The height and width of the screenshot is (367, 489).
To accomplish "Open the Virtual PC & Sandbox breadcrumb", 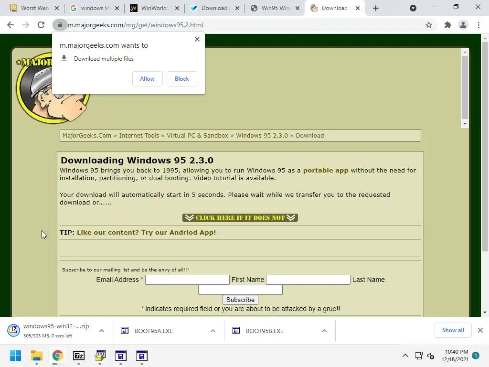I will pos(197,135).
